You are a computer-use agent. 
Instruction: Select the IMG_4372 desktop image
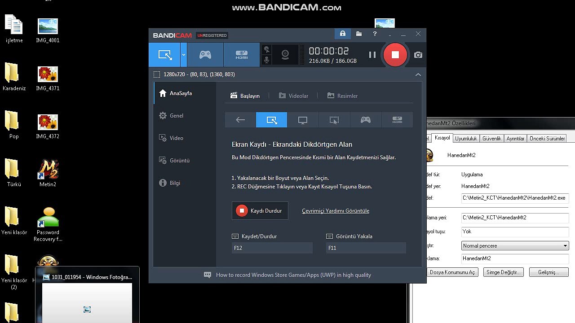[48, 127]
